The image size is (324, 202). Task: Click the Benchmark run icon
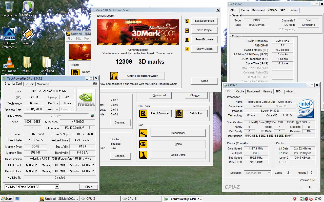click(143, 133)
